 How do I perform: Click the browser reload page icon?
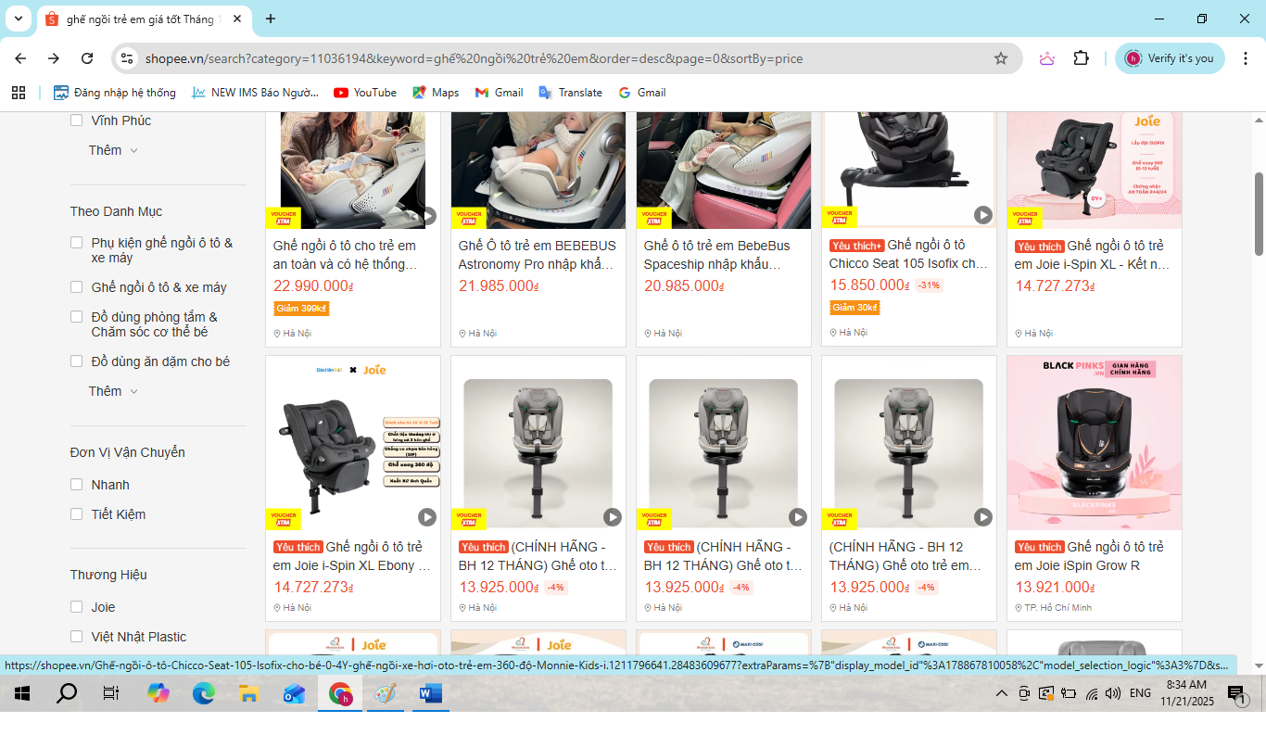point(87,58)
